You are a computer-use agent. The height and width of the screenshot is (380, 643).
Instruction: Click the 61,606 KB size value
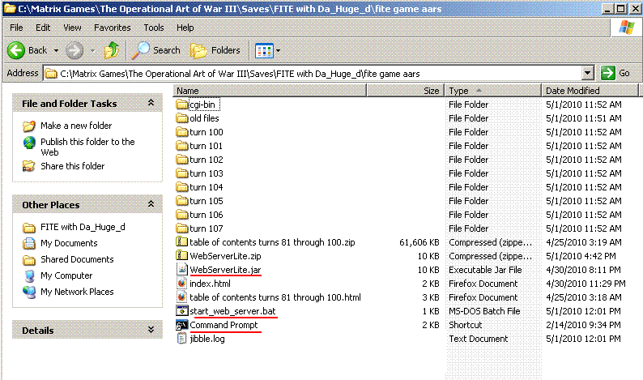[x=419, y=242]
